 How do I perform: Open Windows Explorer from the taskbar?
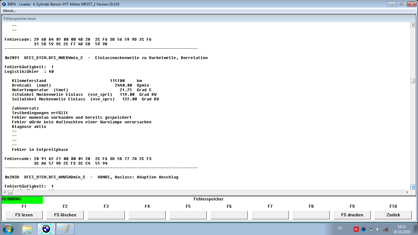point(27,229)
